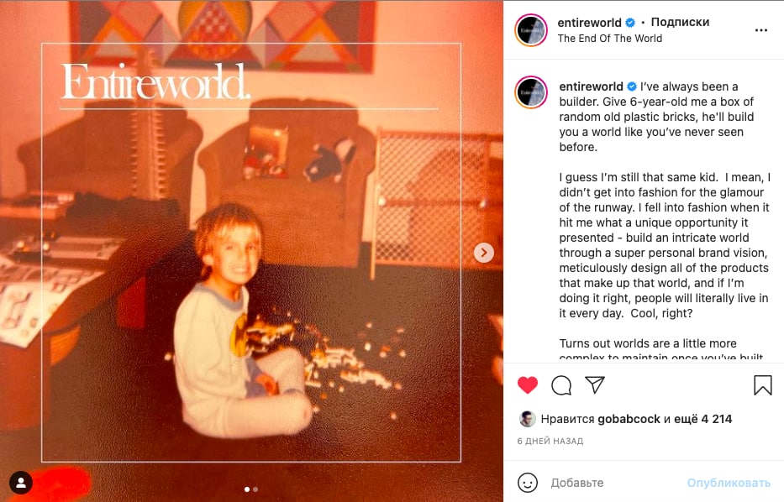Image resolution: width=784 pixels, height=502 pixels.
Task: Toggle Подписки following status
Action: 680,22
